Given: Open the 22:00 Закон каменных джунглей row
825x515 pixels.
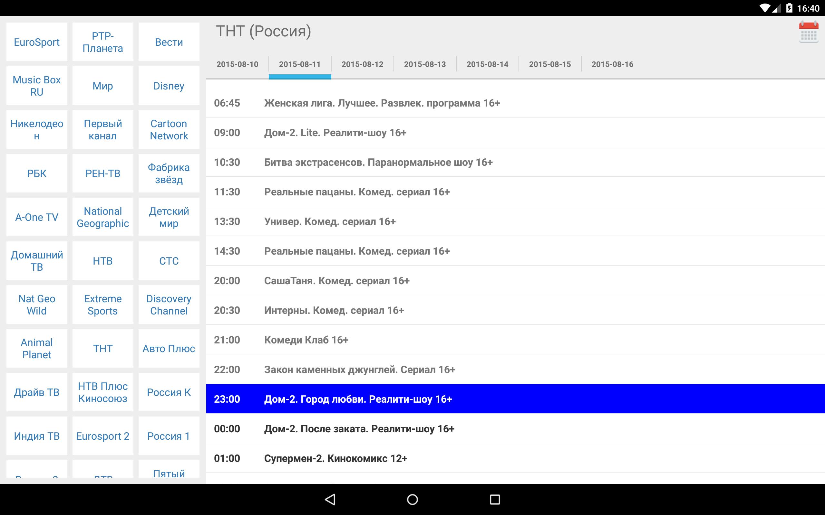Looking at the screenshot, I should [x=515, y=370].
